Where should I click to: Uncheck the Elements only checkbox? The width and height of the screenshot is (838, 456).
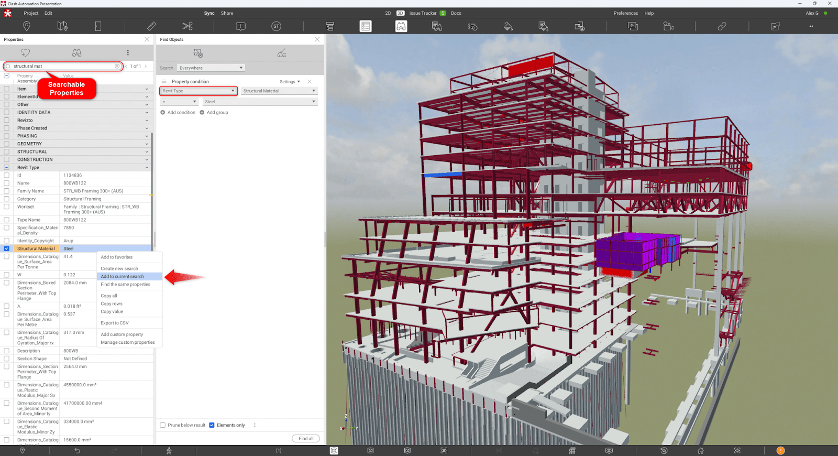(x=212, y=425)
